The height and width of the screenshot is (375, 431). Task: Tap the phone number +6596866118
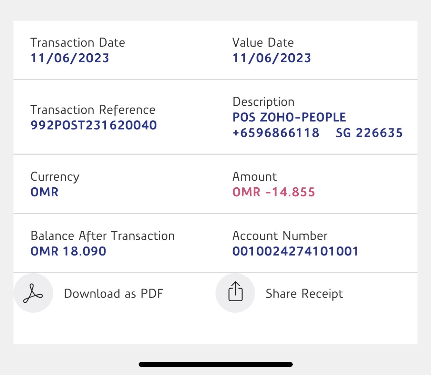[276, 133]
